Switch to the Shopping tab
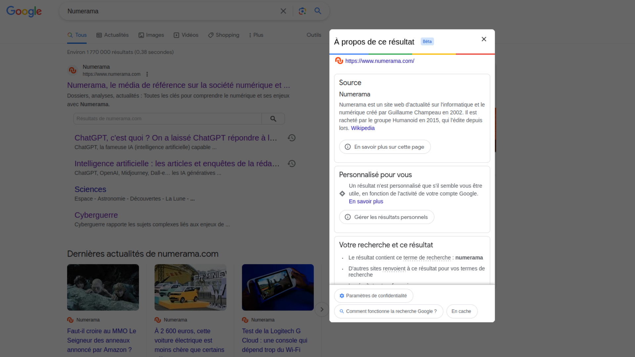The width and height of the screenshot is (635, 357). pos(224,35)
